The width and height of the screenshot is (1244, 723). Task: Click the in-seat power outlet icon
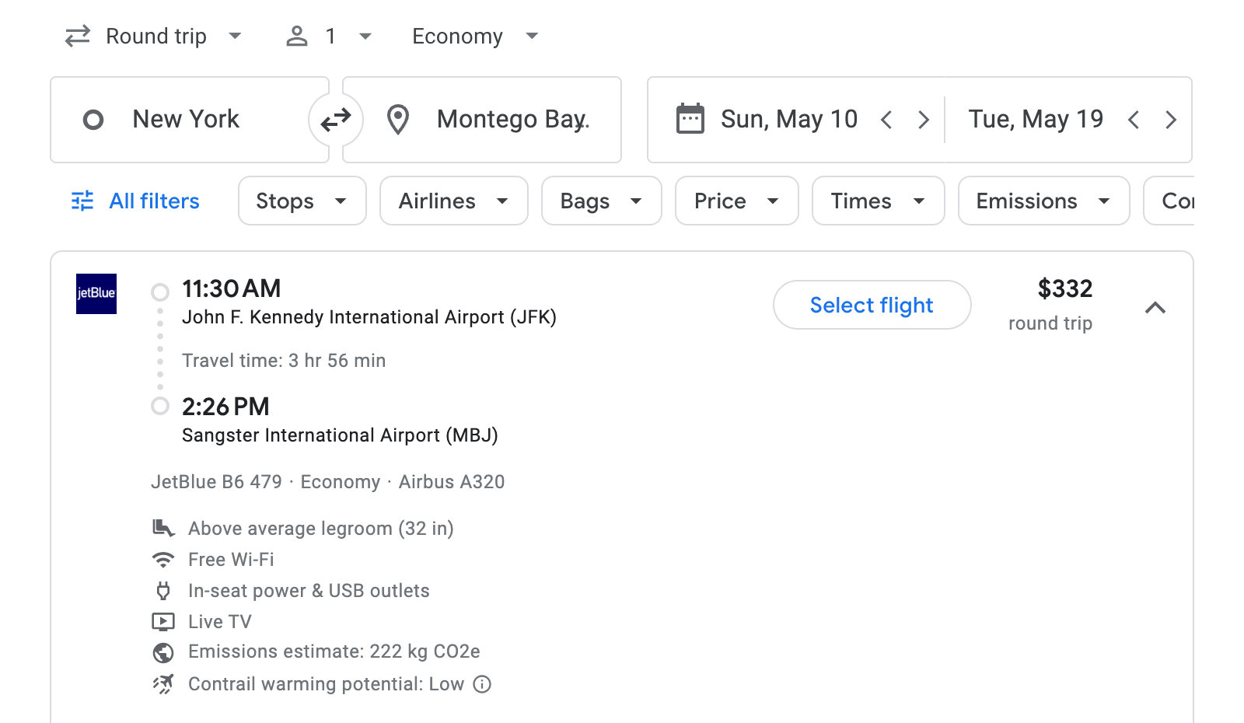pyautogui.click(x=163, y=590)
